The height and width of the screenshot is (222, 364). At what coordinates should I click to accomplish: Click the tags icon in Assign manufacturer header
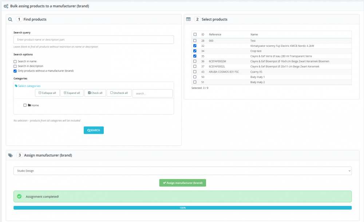11,155
